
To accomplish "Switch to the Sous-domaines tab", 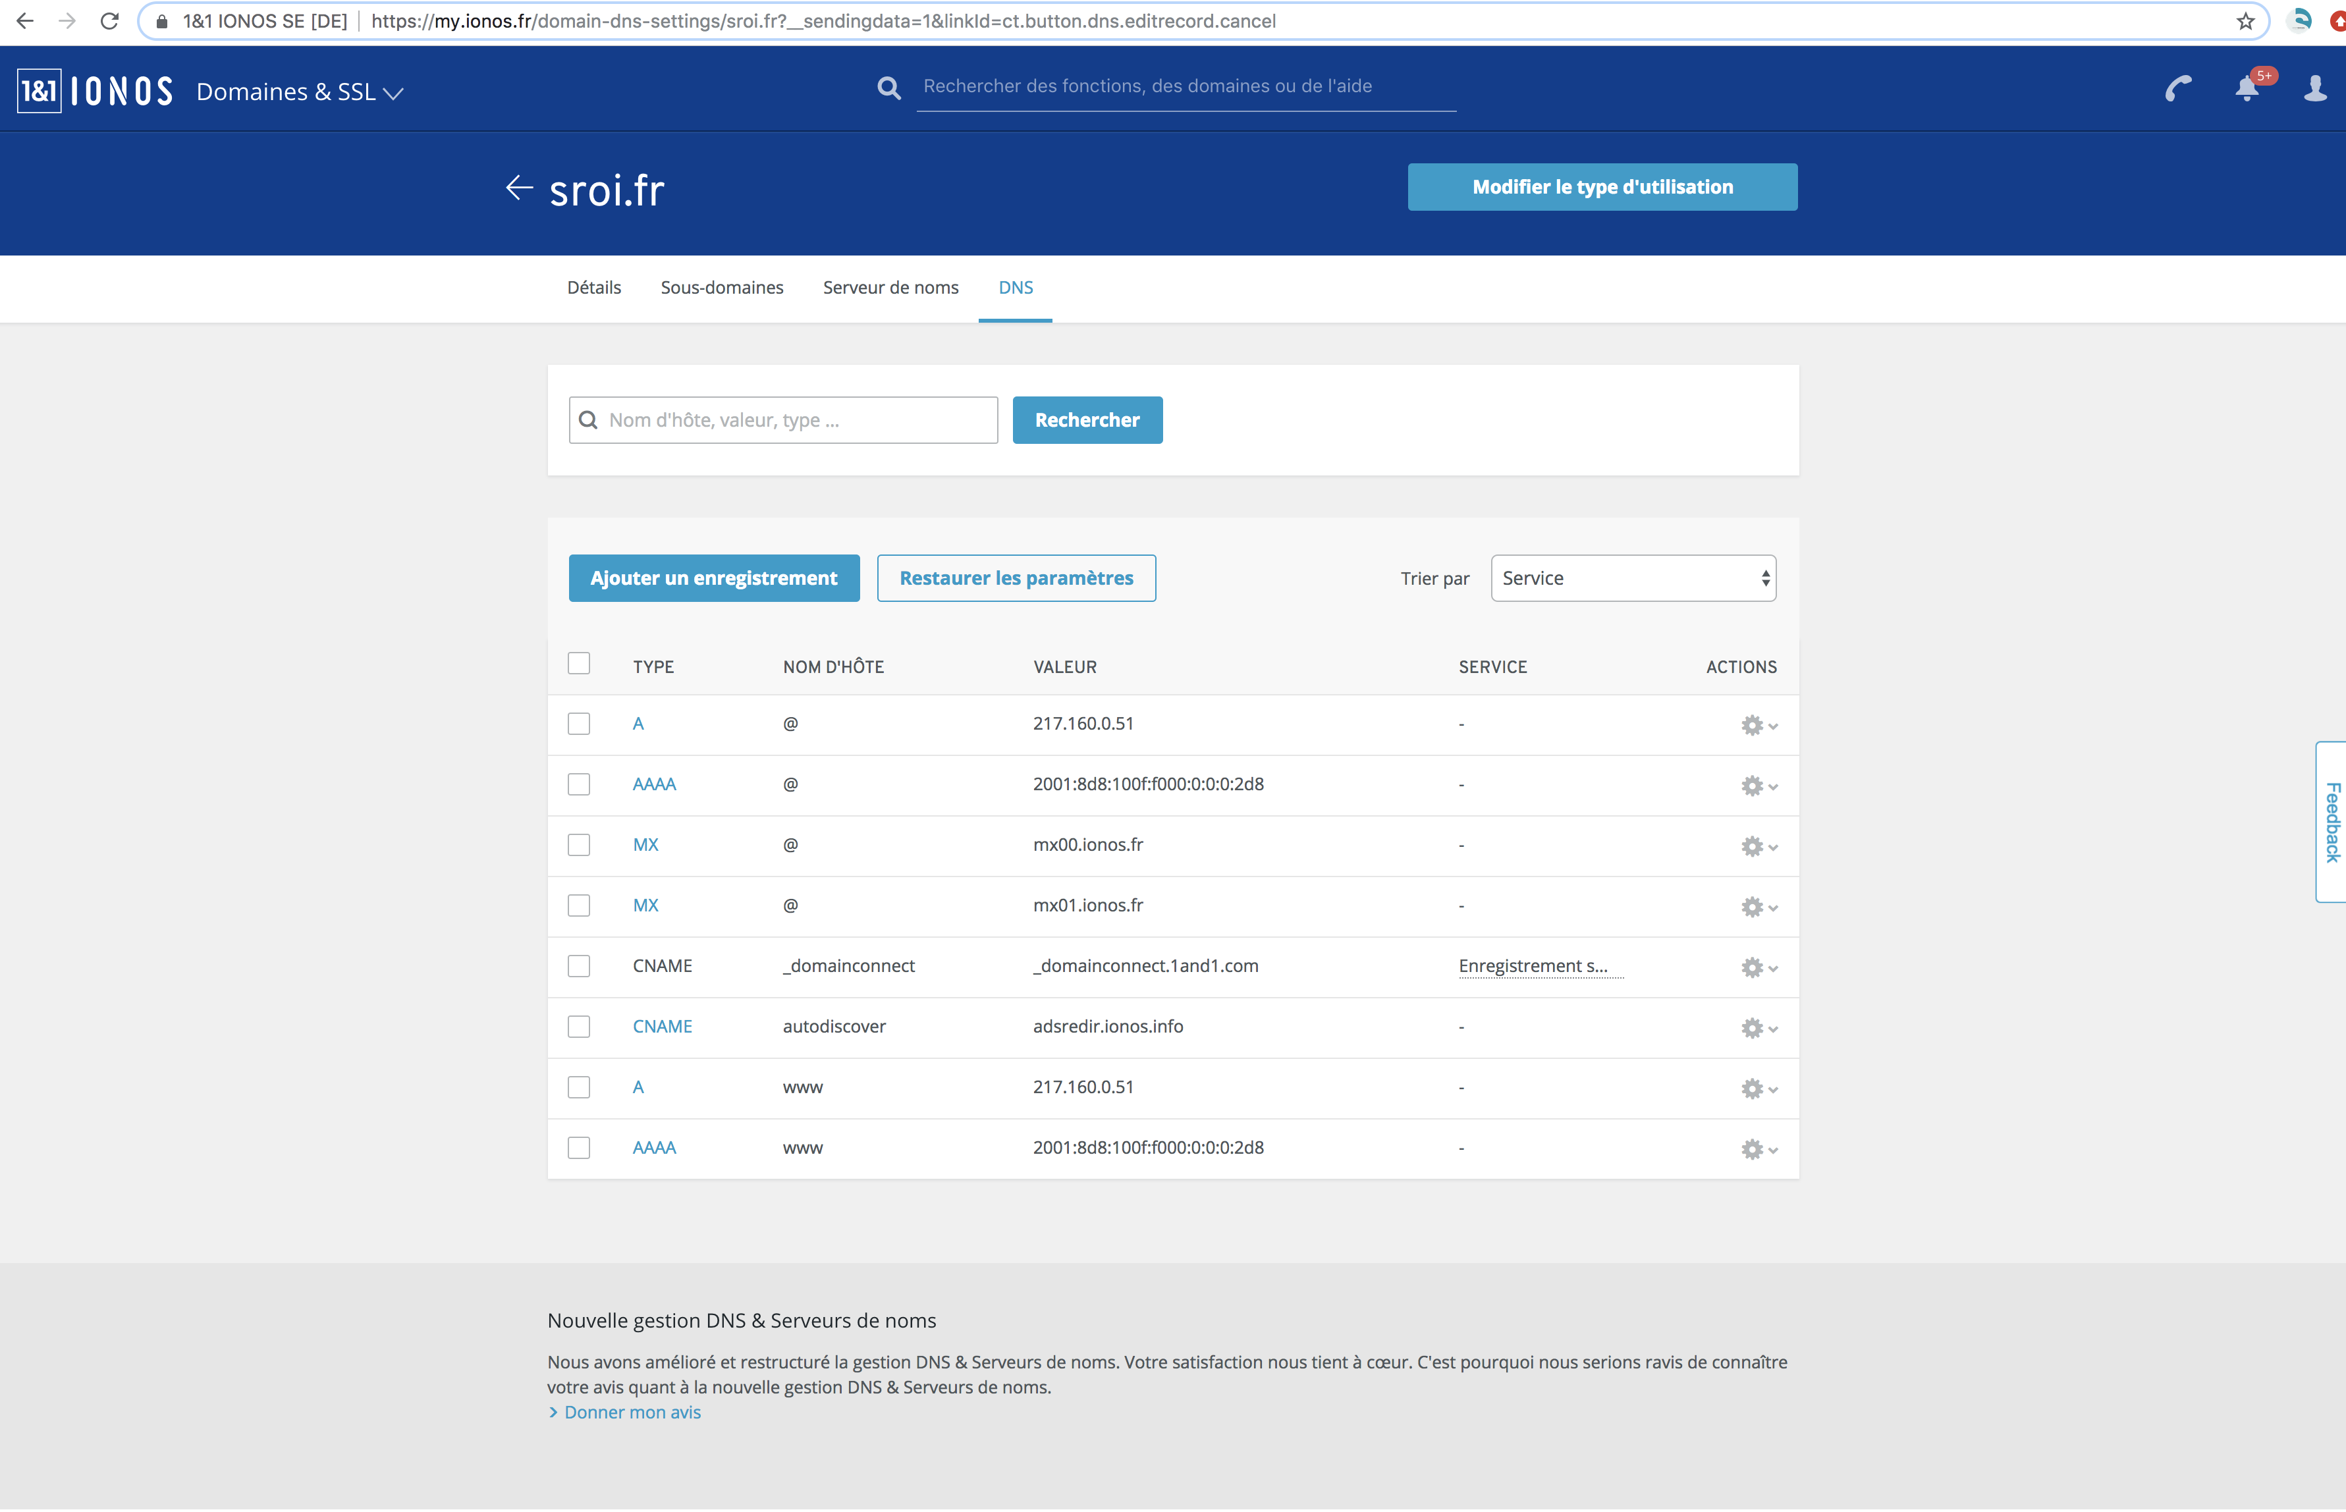I will click(x=722, y=288).
